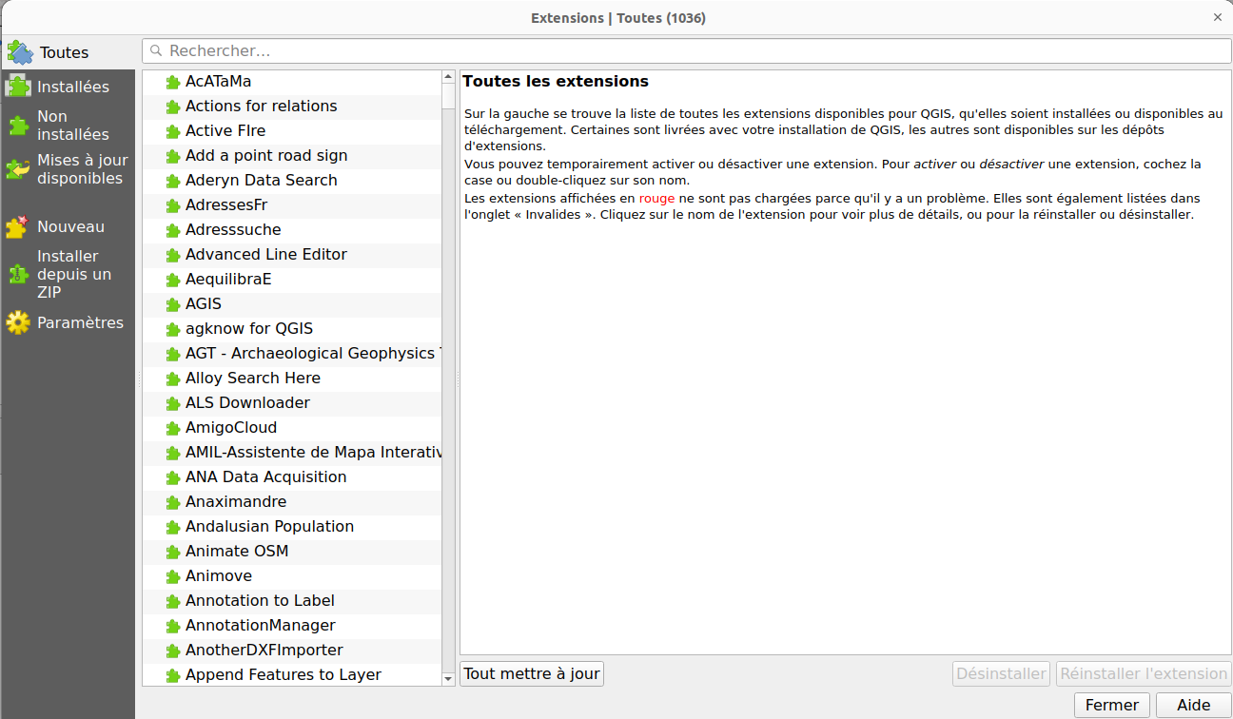Screen dimensions: 1233x719
Task: Select the Installées plugin icon in sidebar
Action: (x=19, y=87)
